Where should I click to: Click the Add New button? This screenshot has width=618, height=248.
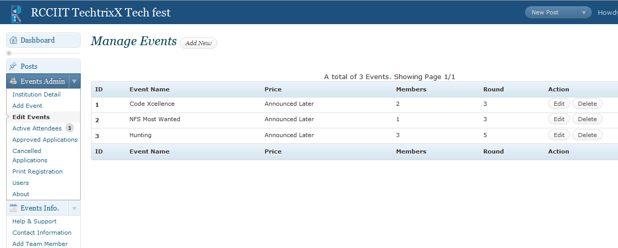[198, 43]
